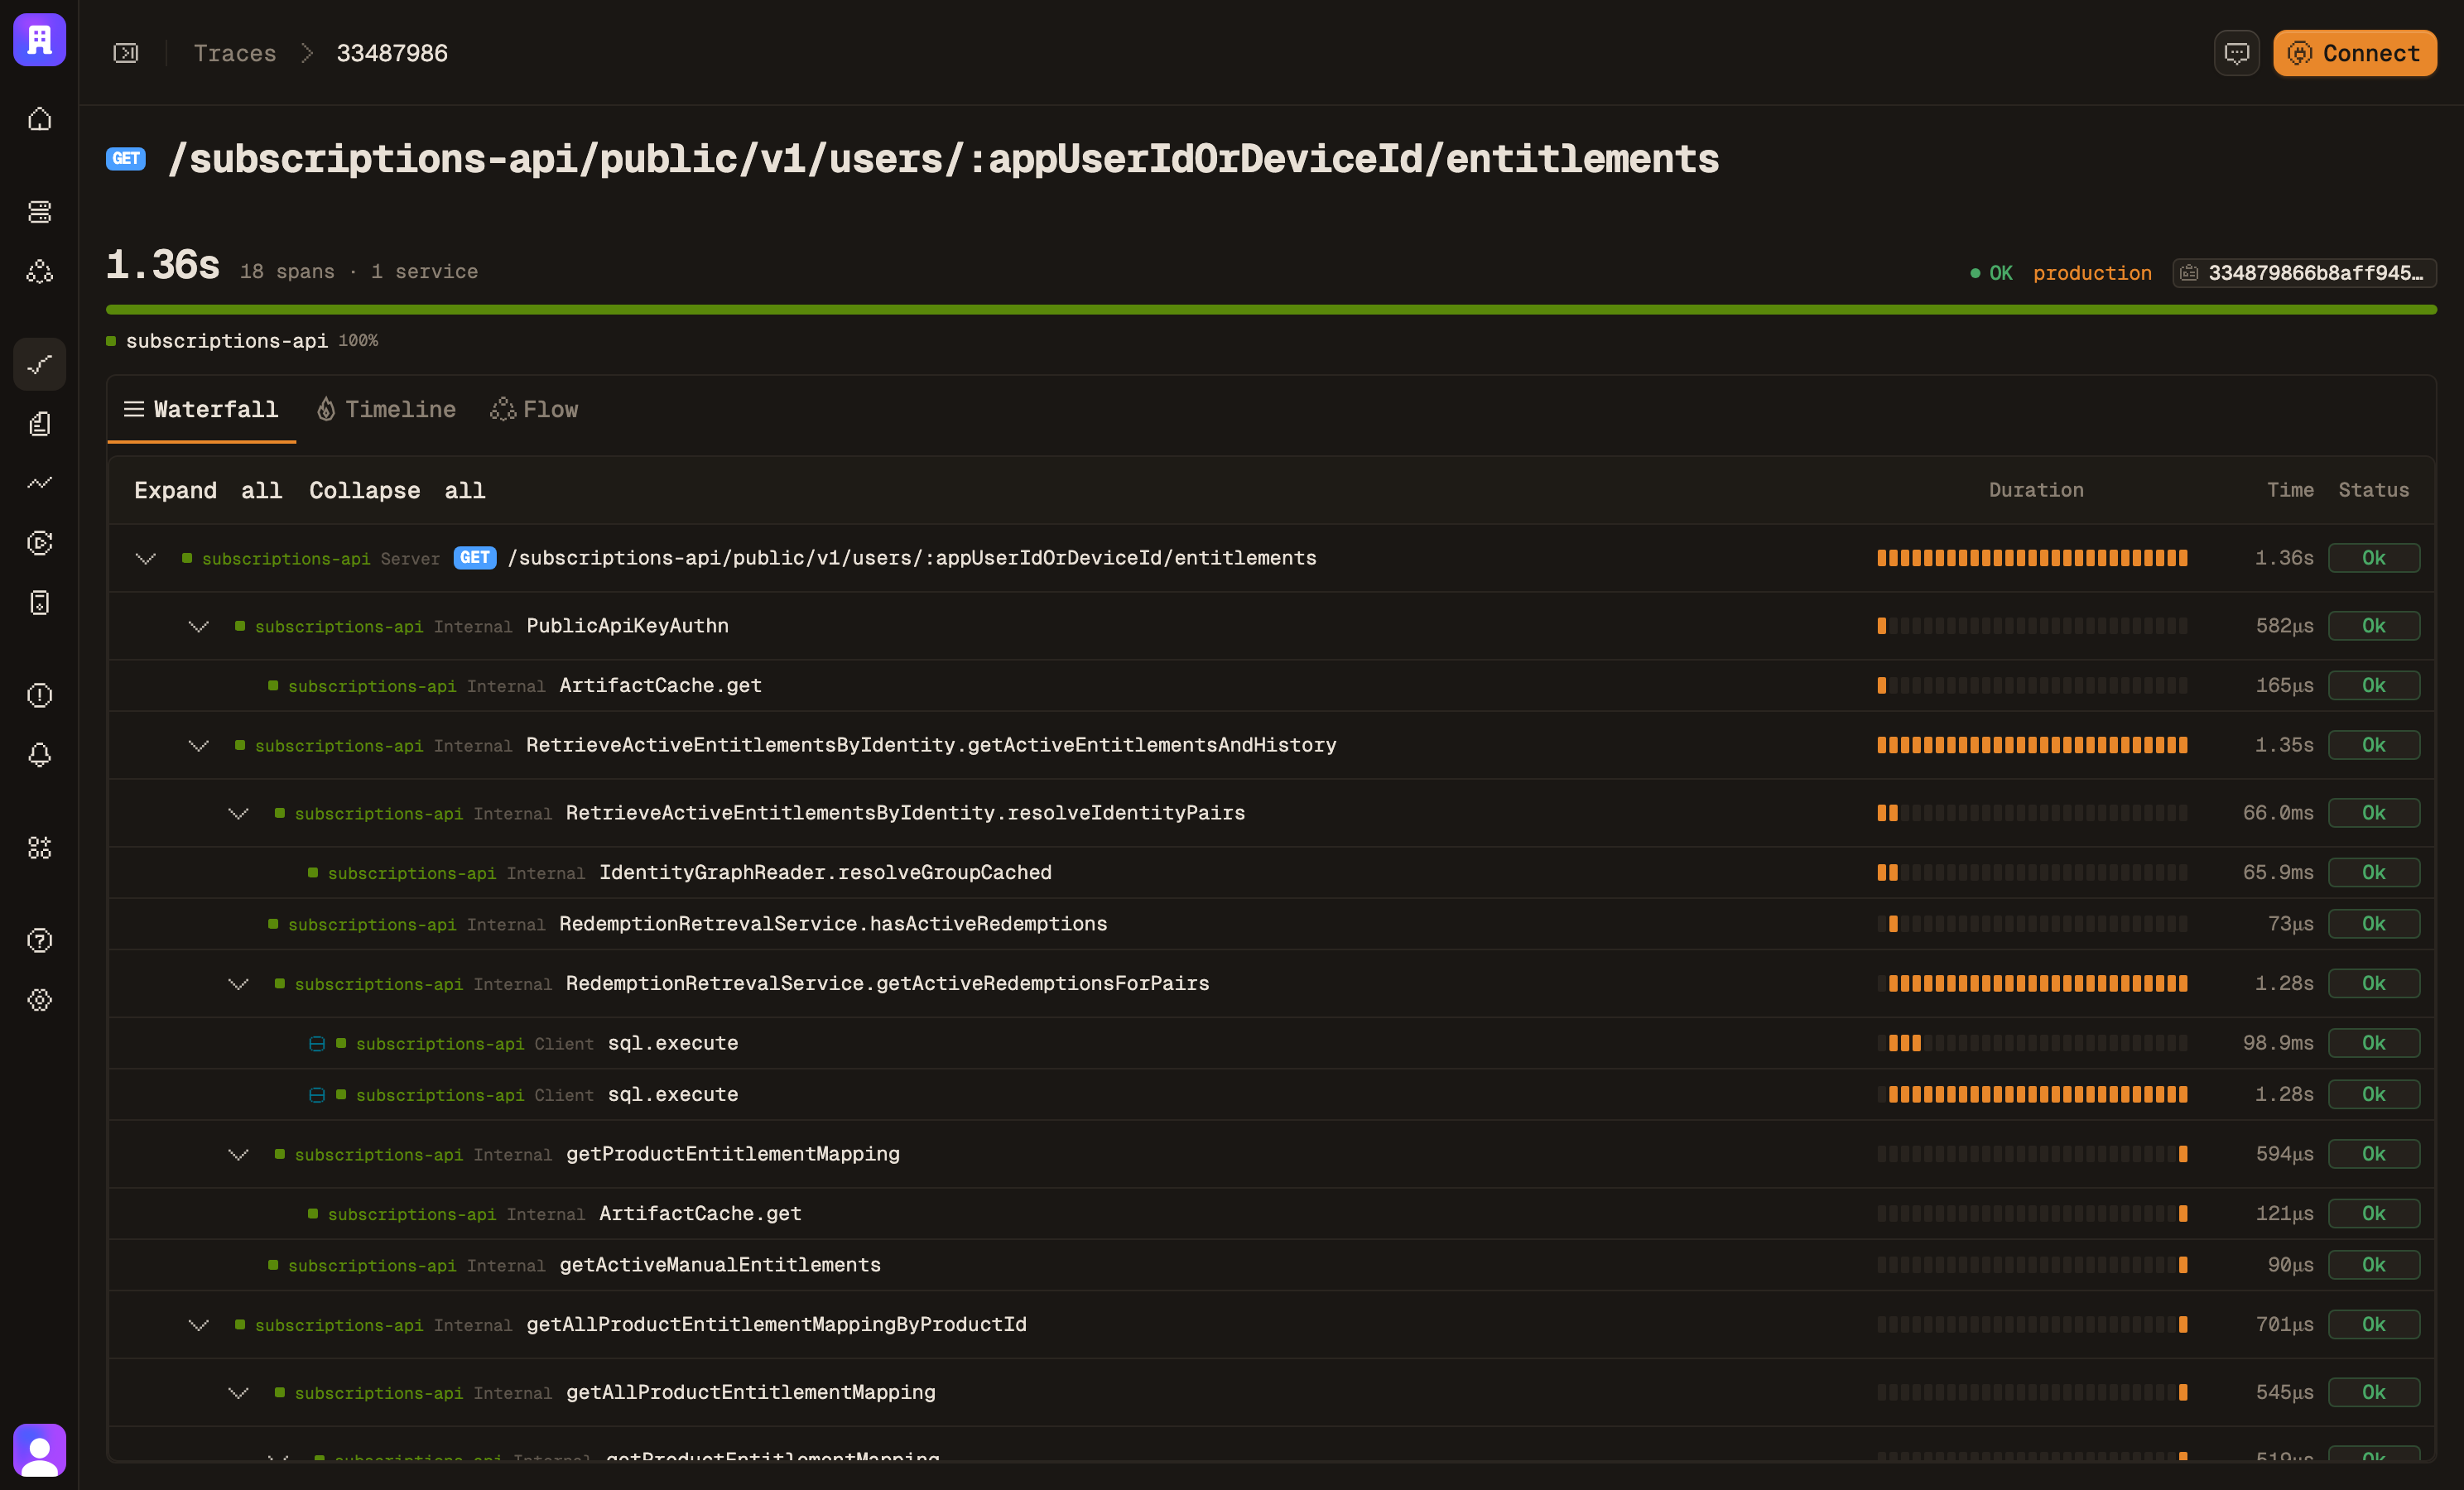The width and height of the screenshot is (2464, 1490).
Task: Switch to the Waterfall tab
Action: click(x=201, y=409)
